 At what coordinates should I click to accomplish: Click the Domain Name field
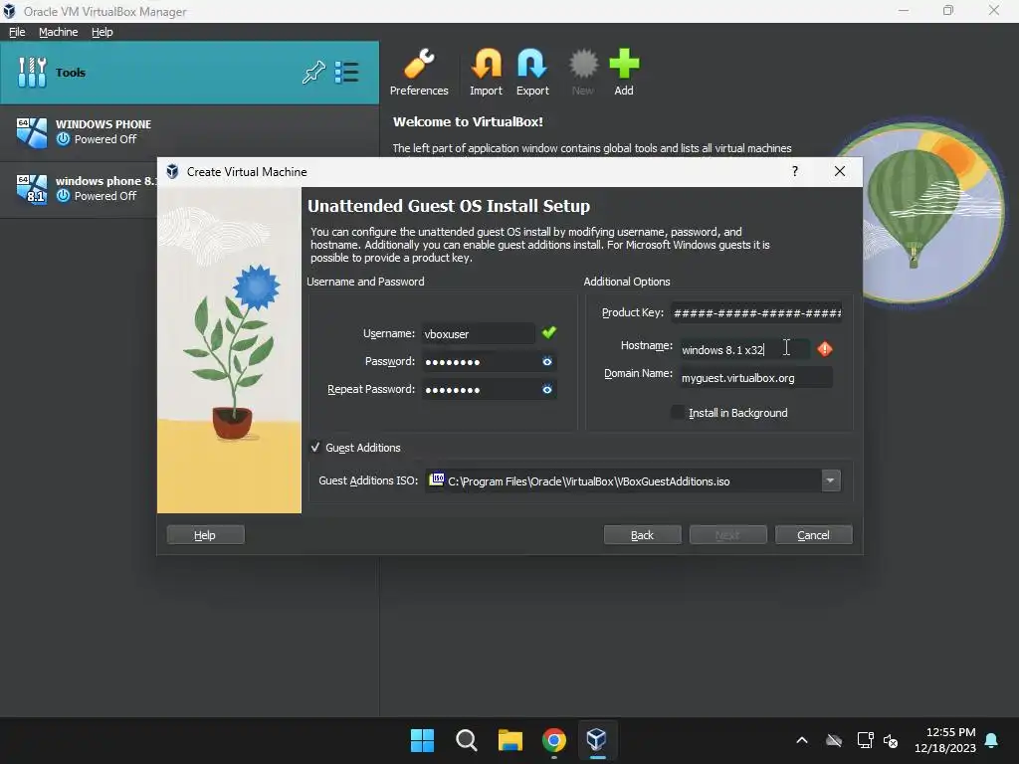point(756,377)
